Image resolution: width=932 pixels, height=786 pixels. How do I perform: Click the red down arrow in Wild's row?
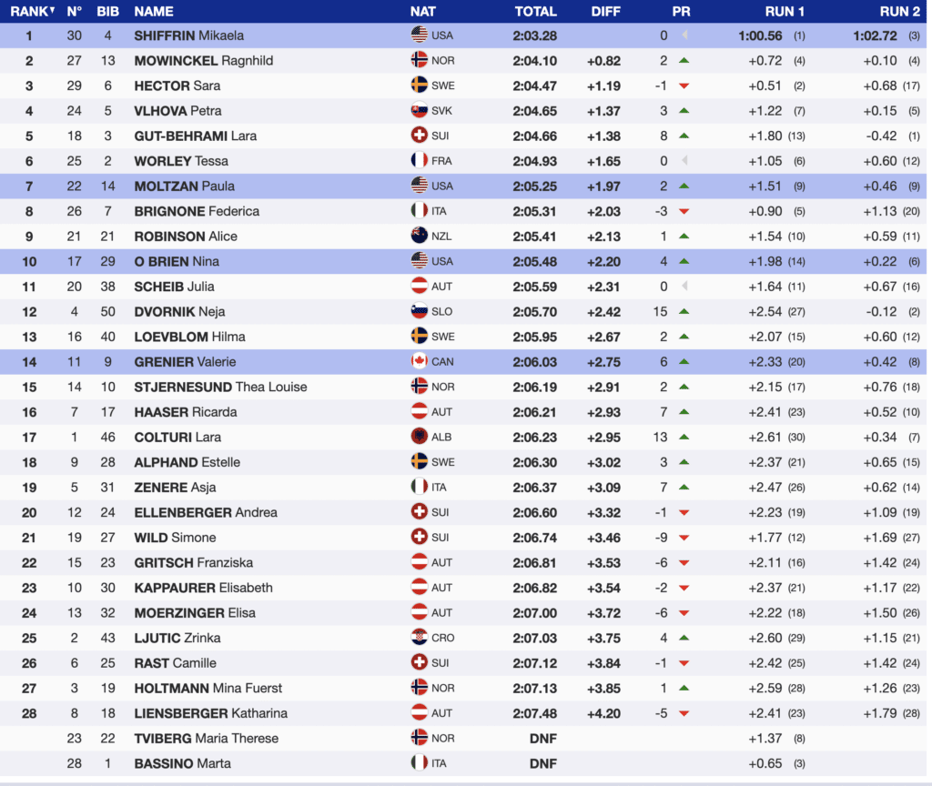pyautogui.click(x=684, y=538)
